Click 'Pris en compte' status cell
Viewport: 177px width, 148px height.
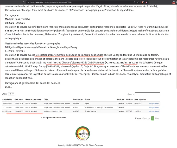(91, 111)
